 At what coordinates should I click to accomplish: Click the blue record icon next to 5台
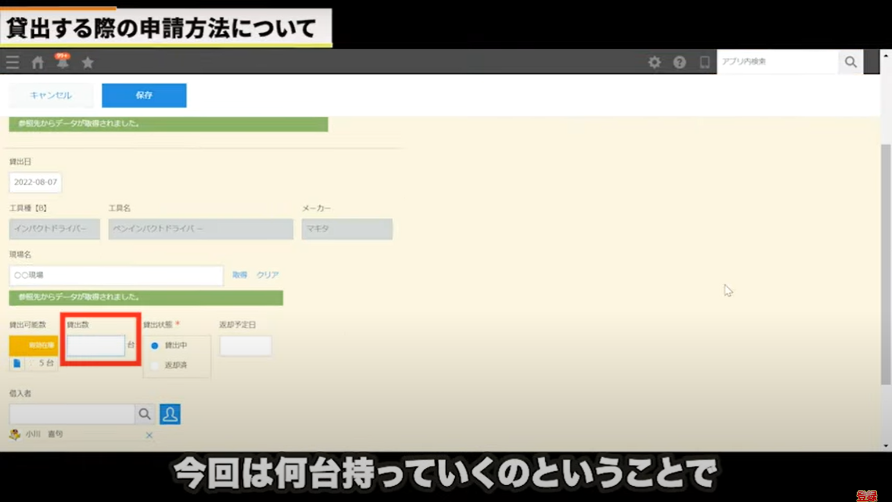coord(17,364)
